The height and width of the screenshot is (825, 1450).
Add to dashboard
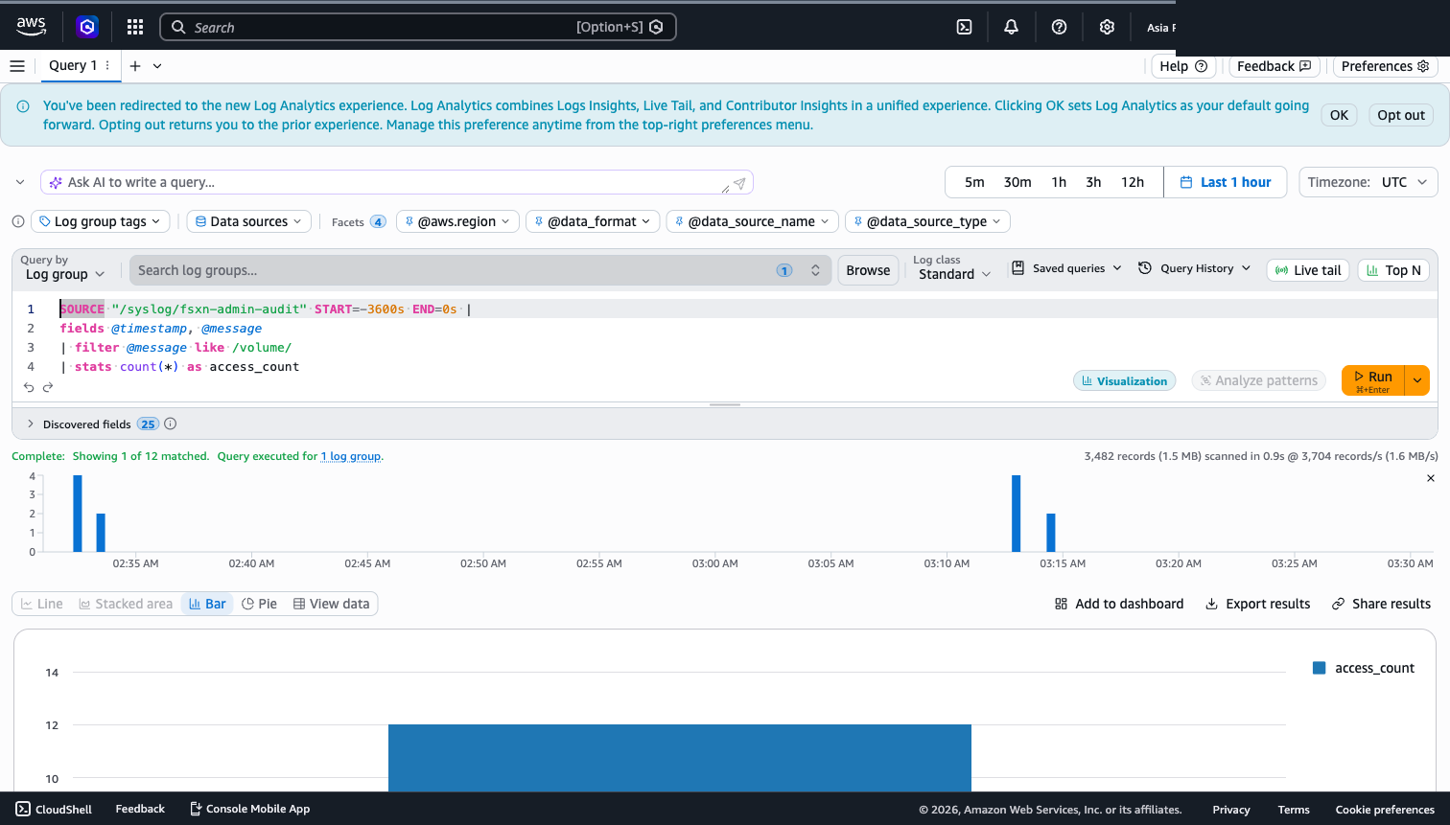coord(1119,604)
